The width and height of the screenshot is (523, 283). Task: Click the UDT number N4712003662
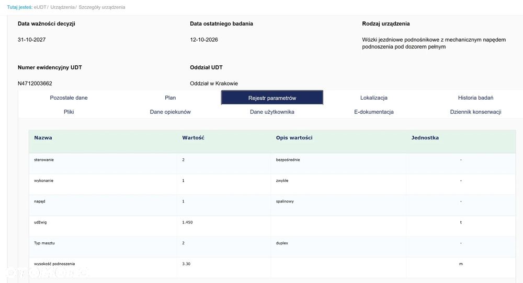pos(35,83)
